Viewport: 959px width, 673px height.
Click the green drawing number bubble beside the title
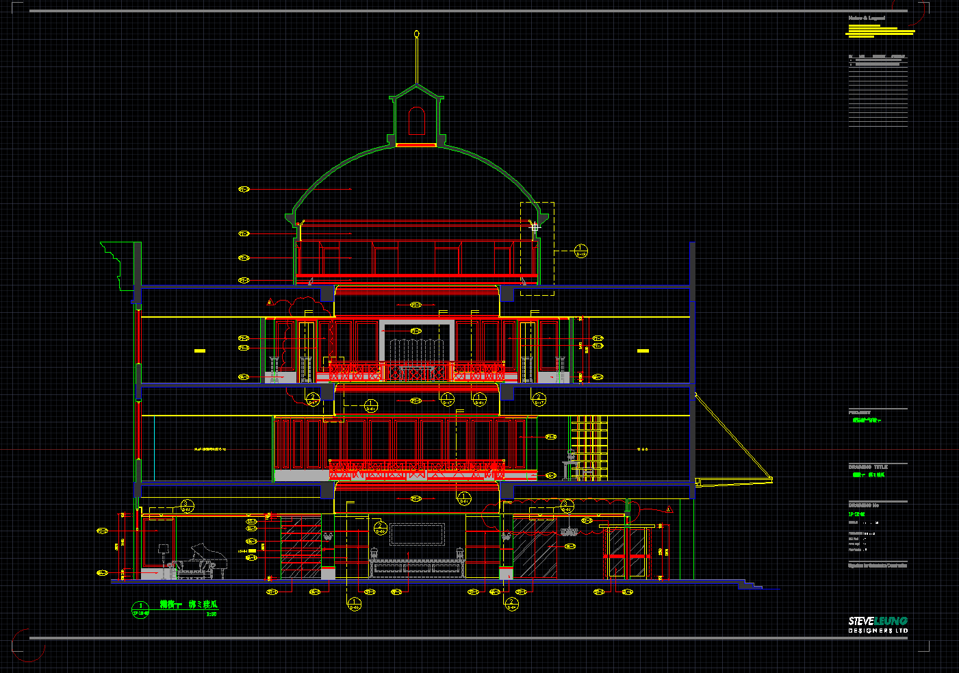click(x=140, y=609)
